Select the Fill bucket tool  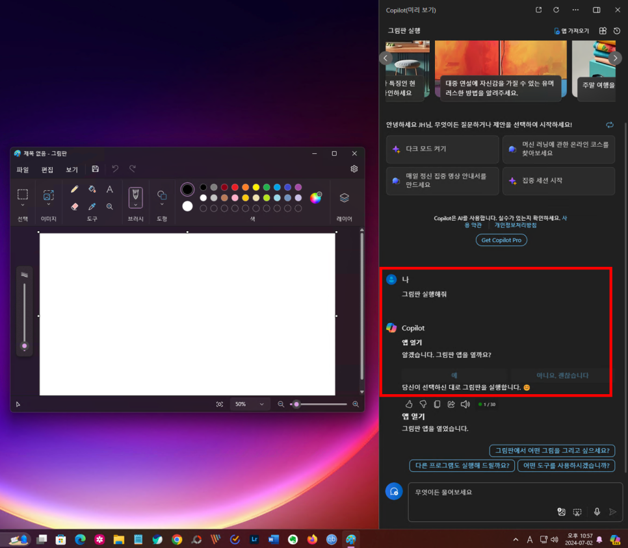(x=92, y=189)
